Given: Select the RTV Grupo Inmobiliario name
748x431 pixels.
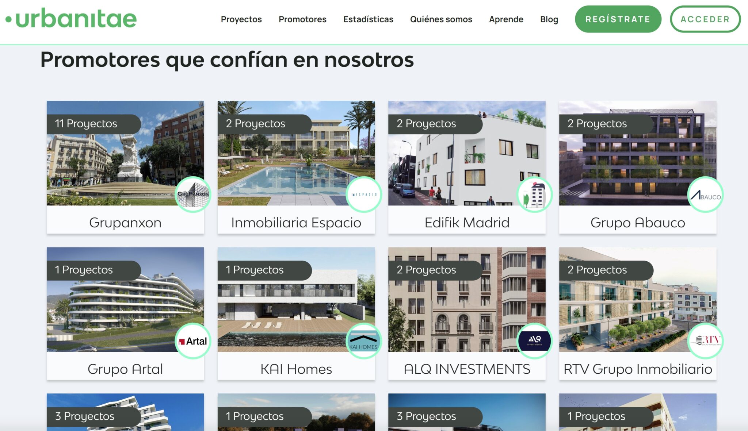Looking at the screenshot, I should 638,369.
